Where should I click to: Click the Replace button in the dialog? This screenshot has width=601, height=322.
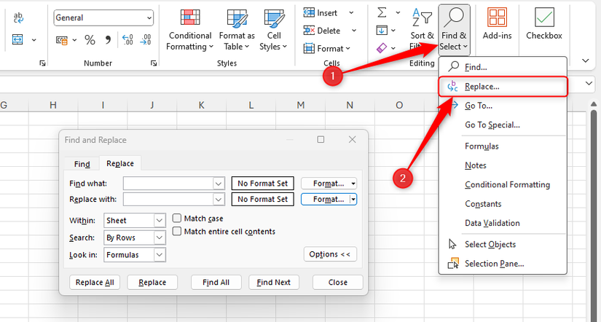pos(152,282)
